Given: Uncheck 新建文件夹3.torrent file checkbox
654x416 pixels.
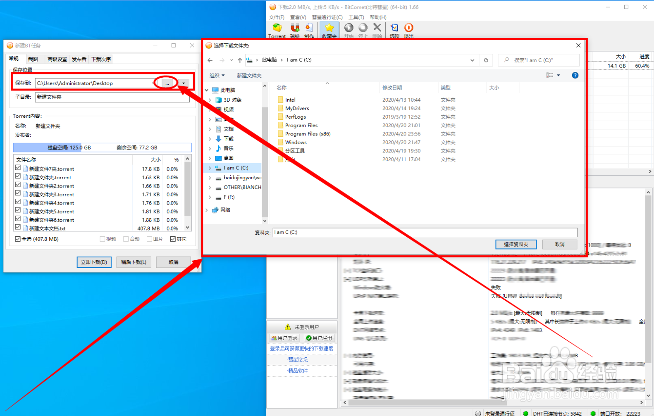Looking at the screenshot, I should click(x=18, y=193).
